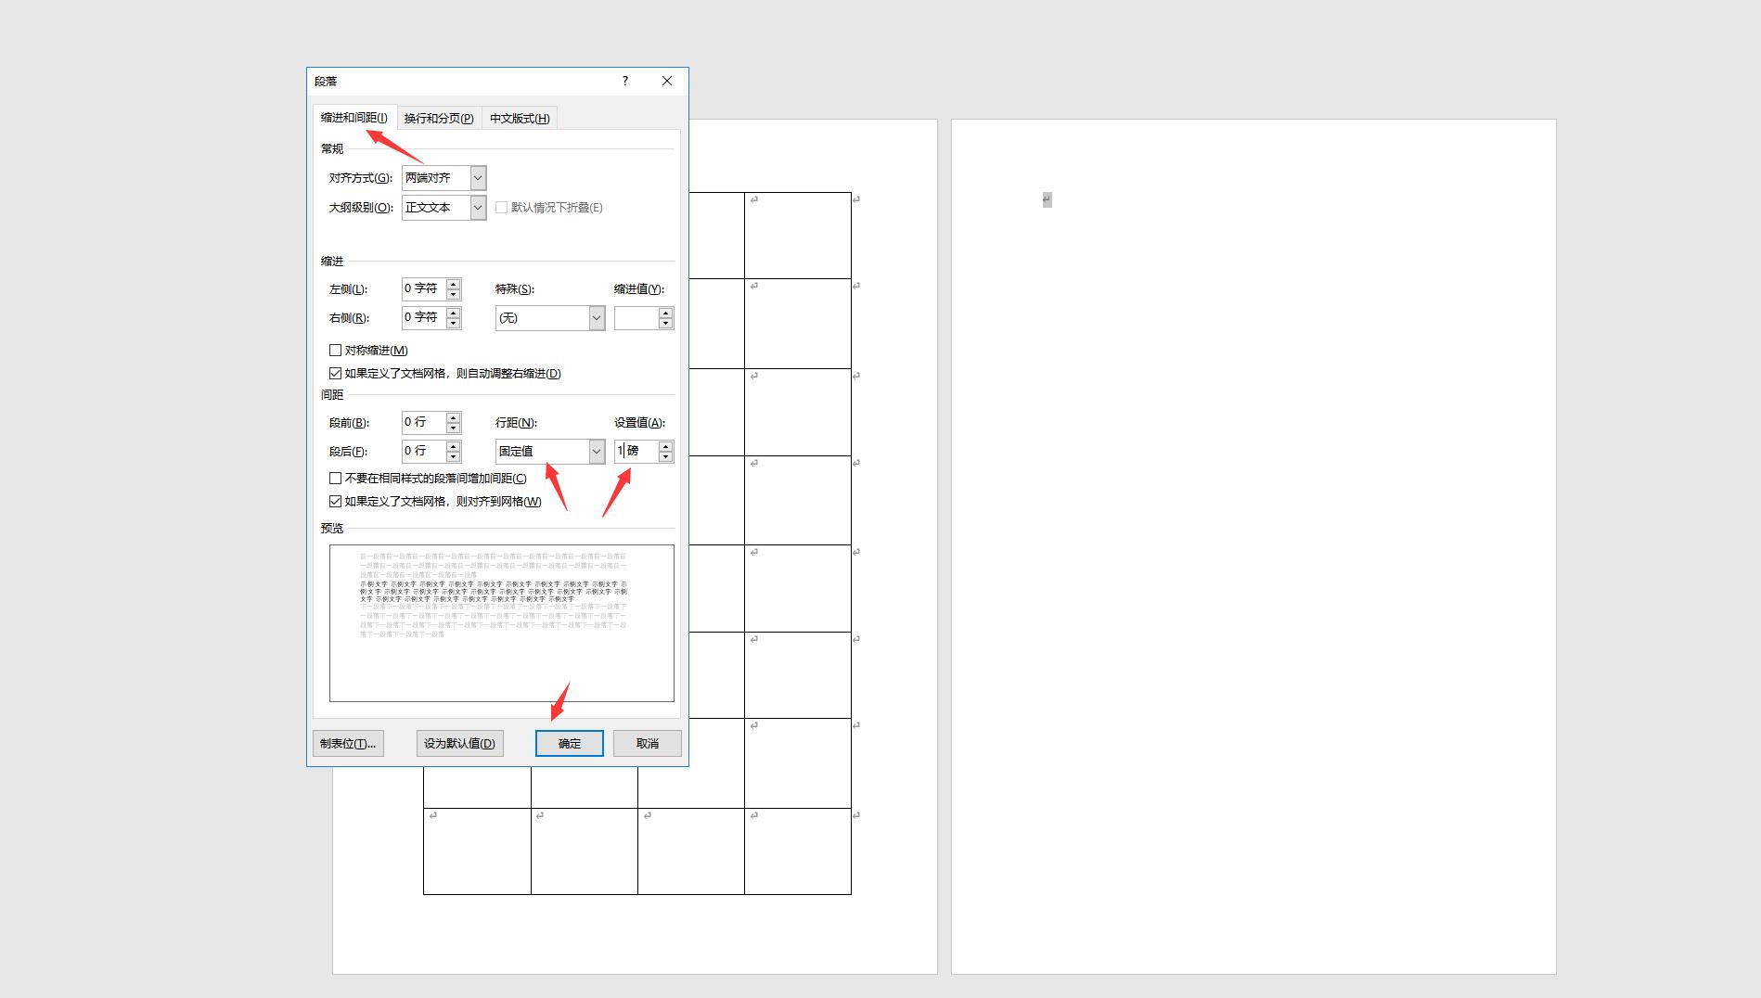Open the 中文版式 tab
The width and height of the screenshot is (1761, 998).
pos(520,118)
